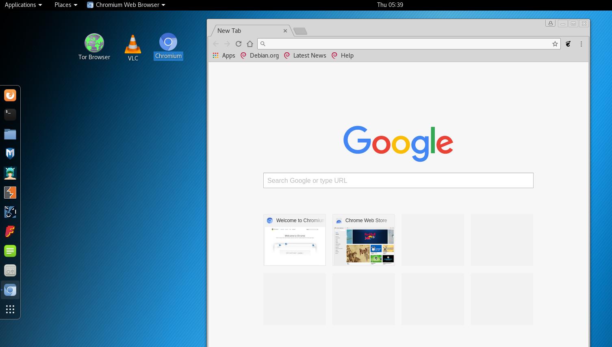The width and height of the screenshot is (612, 347).
Task: Open the Terminal from the dock
Action: tap(10, 115)
